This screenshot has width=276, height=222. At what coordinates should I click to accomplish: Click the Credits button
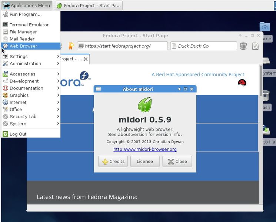pos(113,161)
